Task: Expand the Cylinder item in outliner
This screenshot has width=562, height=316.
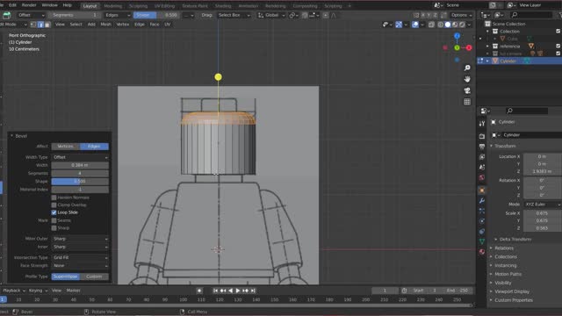Action: point(487,61)
